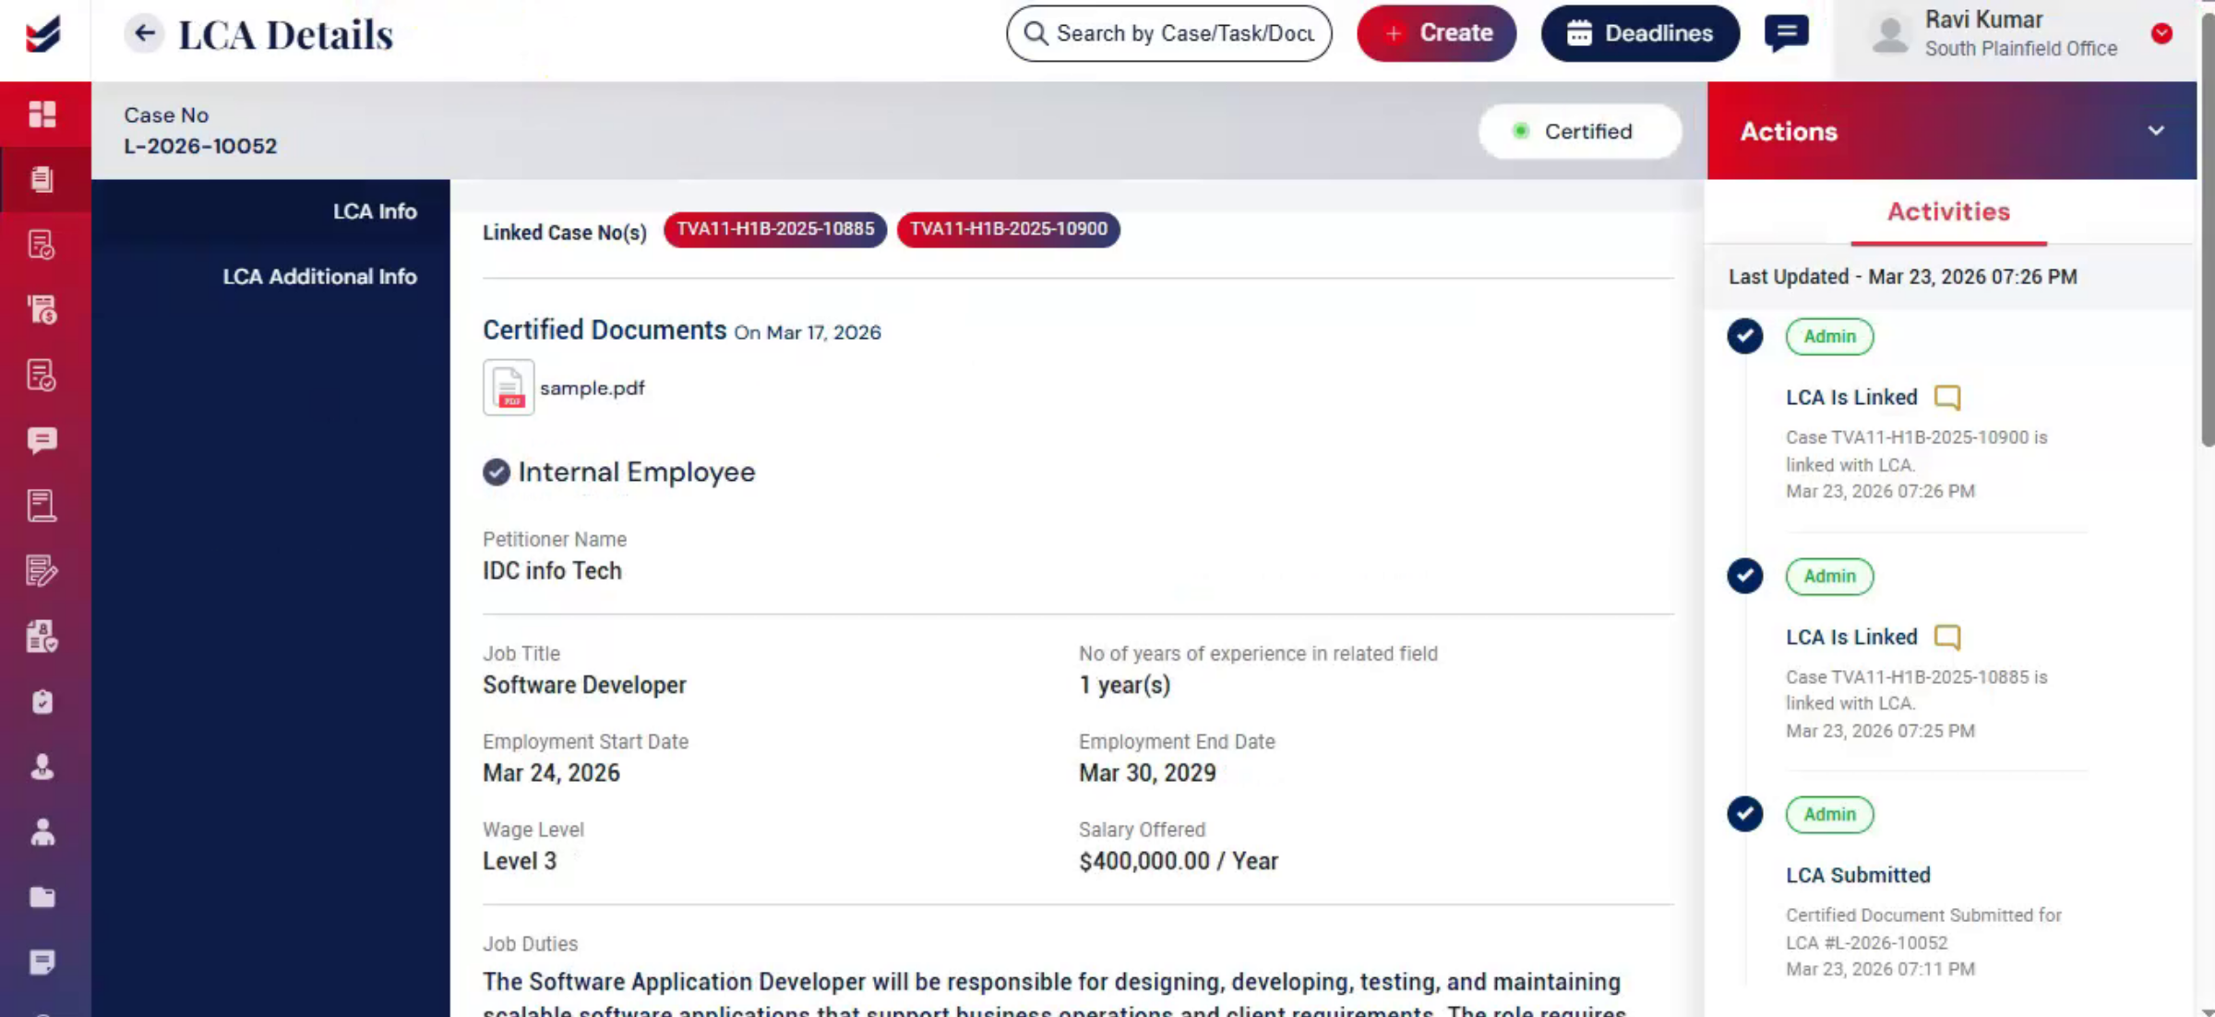Click the Certified status badge
This screenshot has width=2215, height=1017.
(x=1580, y=131)
